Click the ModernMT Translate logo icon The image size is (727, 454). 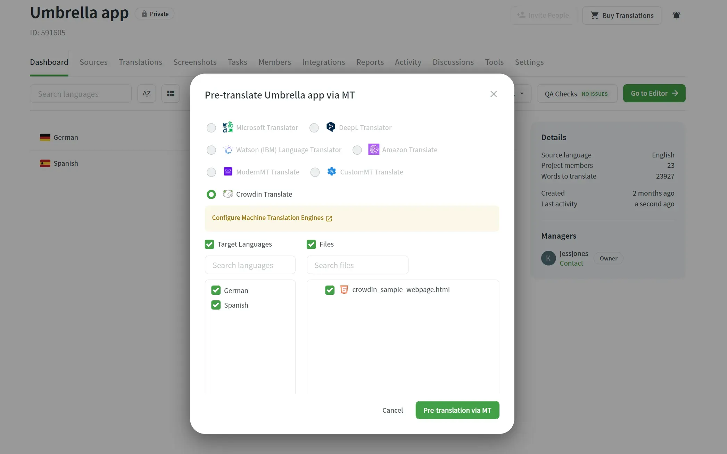[228, 172]
